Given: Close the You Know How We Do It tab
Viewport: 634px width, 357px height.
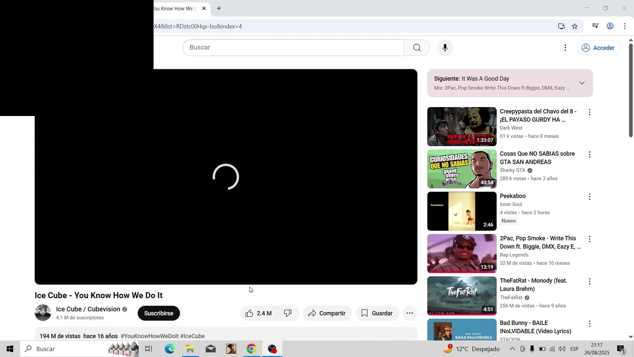Looking at the screenshot, I should [204, 8].
